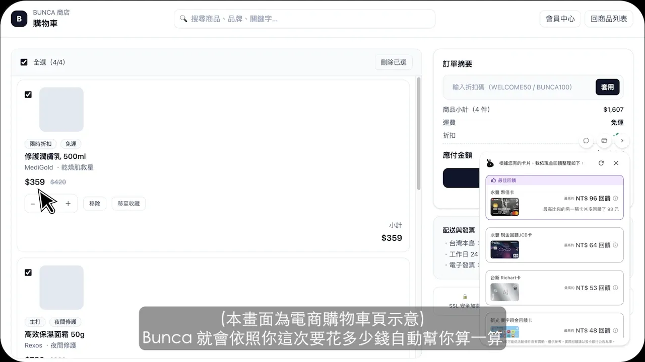Refresh the cashback recommendations

tap(601, 163)
